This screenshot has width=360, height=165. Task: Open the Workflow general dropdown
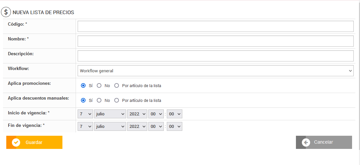click(215, 71)
